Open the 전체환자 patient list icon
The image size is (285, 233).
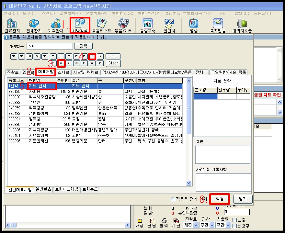(34, 25)
